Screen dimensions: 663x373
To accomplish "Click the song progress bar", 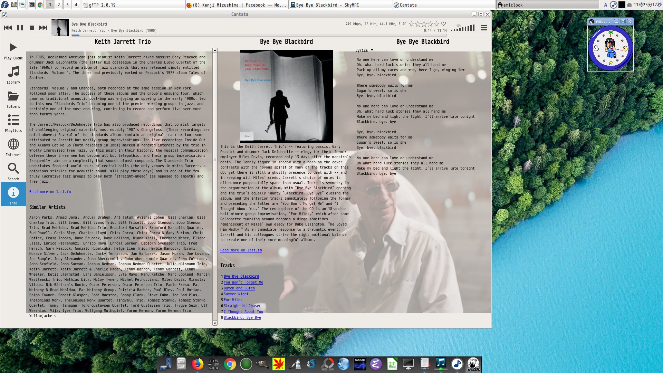I will pos(259,35).
